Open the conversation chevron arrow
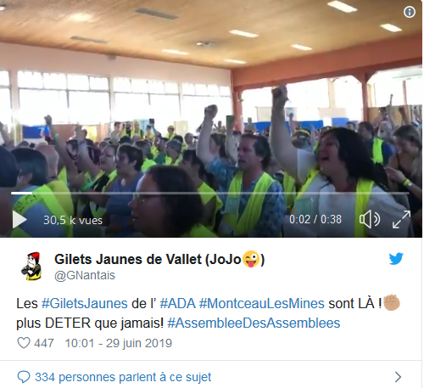The width and height of the screenshot is (424, 388). pyautogui.click(x=398, y=377)
